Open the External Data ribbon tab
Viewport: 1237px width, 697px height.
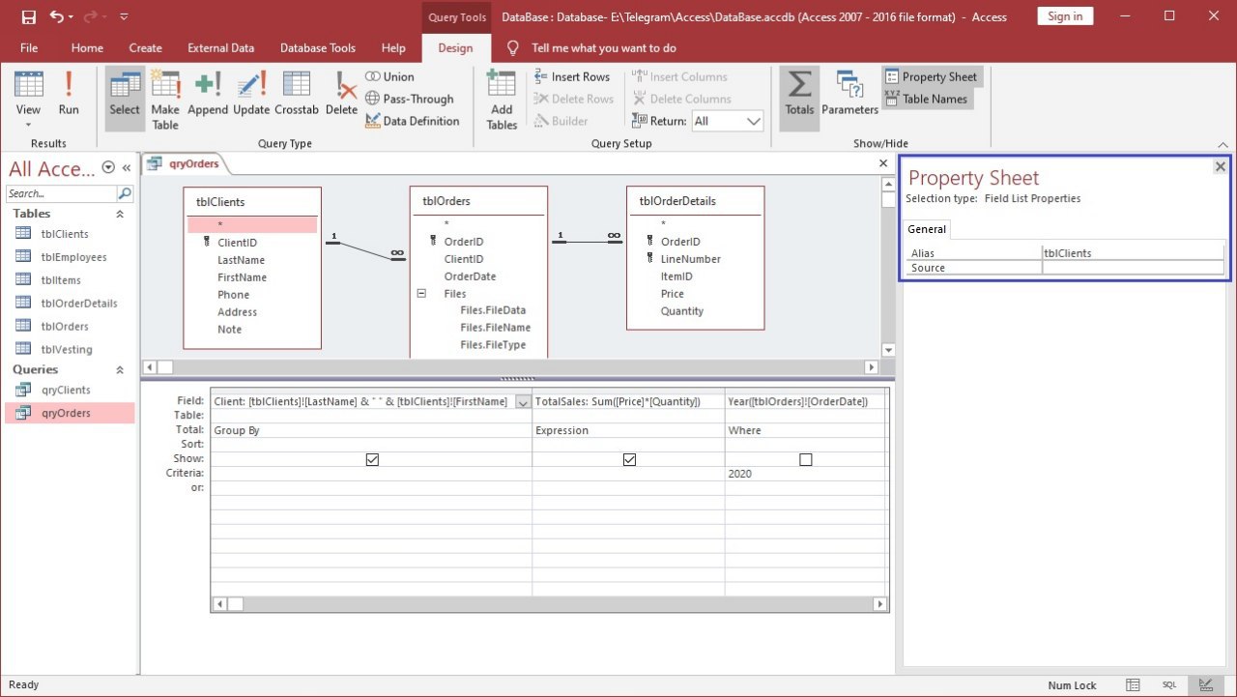[x=221, y=47]
